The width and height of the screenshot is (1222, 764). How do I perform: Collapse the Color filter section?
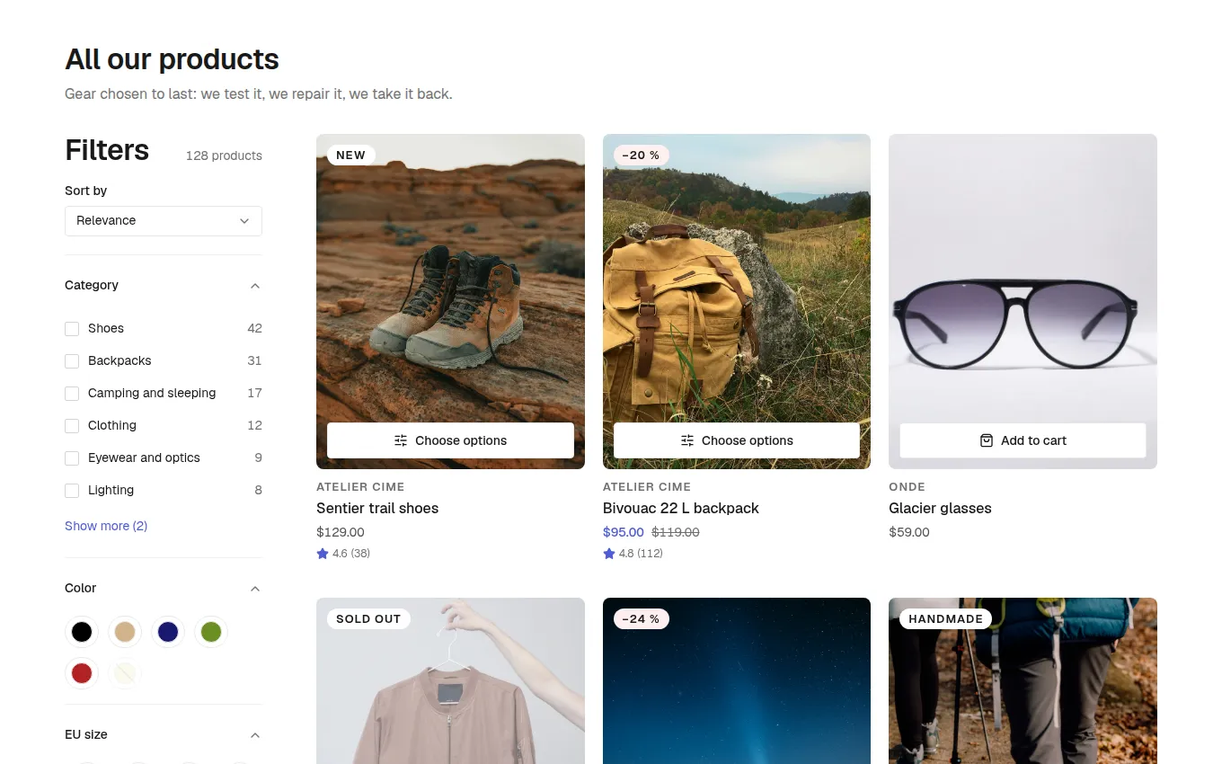255,589
